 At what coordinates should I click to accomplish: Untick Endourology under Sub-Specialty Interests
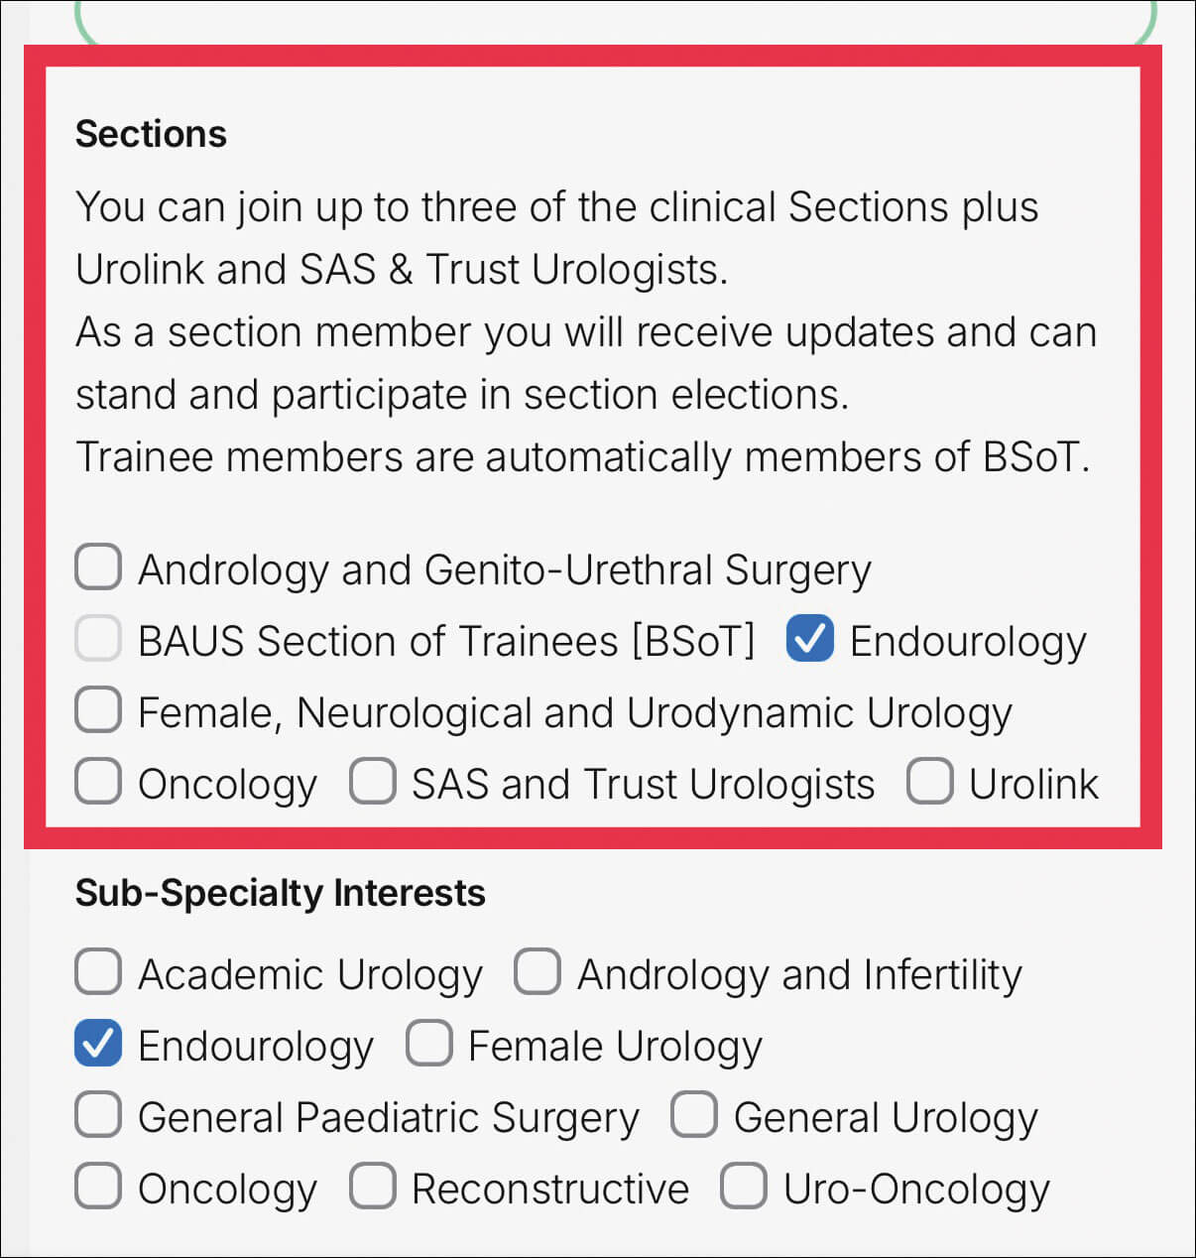[x=99, y=1044]
